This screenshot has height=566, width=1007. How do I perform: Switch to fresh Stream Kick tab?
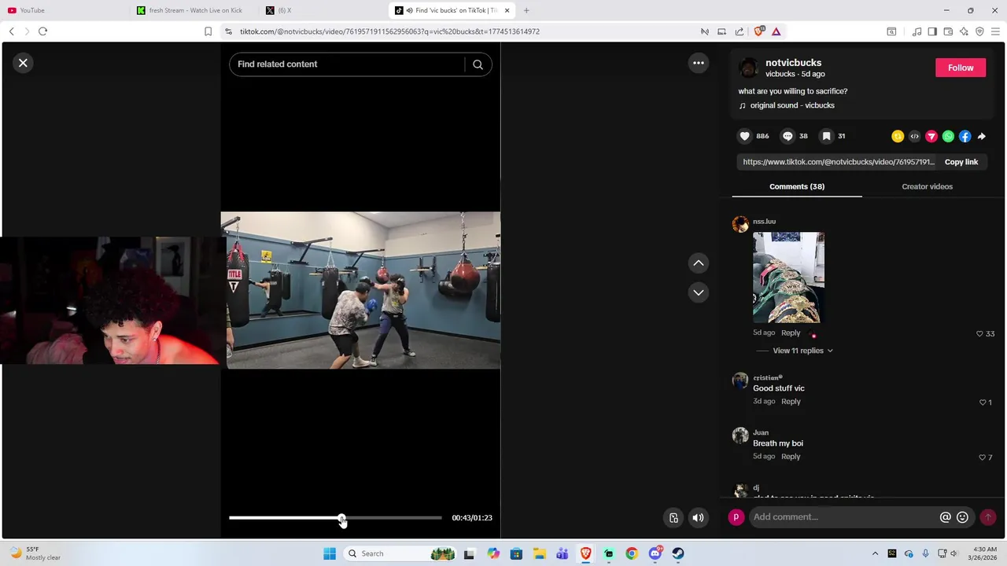[193, 10]
